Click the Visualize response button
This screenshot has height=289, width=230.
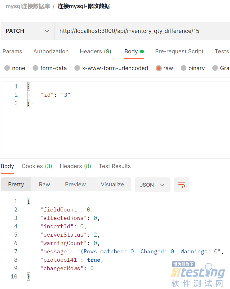(112, 185)
